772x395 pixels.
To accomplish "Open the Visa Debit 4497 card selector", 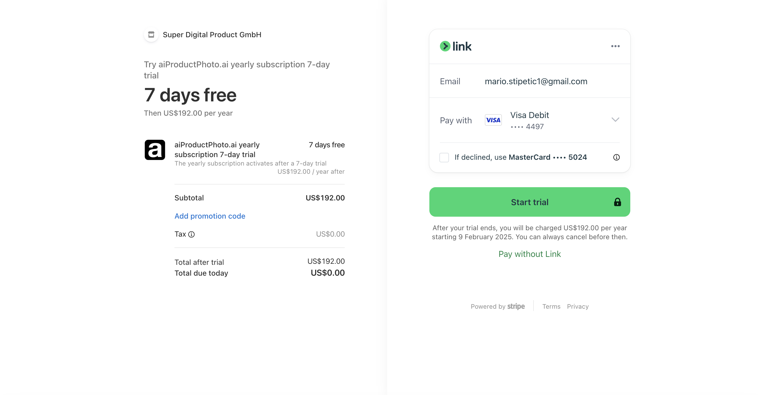I will click(x=530, y=120).
